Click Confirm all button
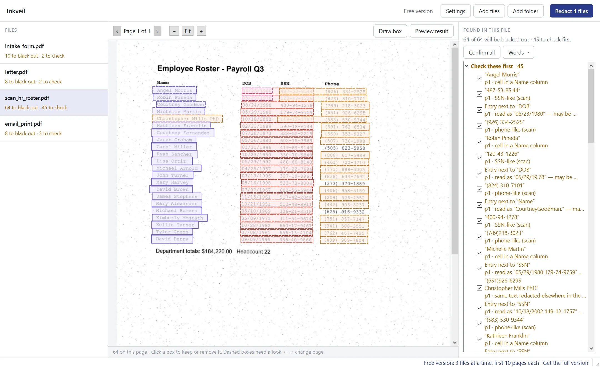This screenshot has height=367, width=600. [x=482, y=53]
